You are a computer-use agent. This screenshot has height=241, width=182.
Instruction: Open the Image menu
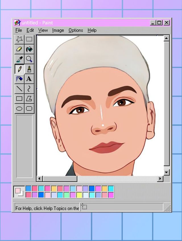[58, 30]
